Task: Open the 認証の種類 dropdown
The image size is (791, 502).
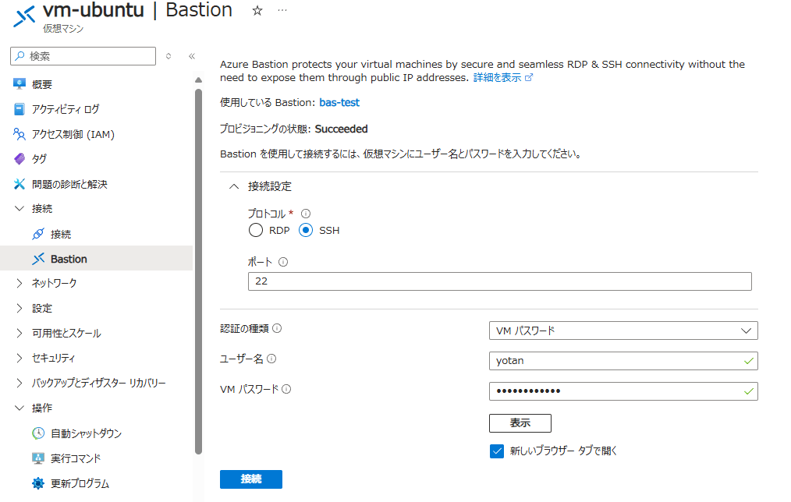Action: [623, 331]
